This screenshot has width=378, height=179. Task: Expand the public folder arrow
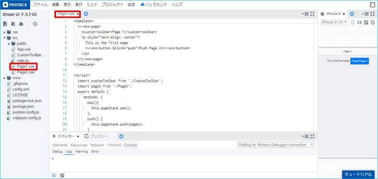(9, 43)
